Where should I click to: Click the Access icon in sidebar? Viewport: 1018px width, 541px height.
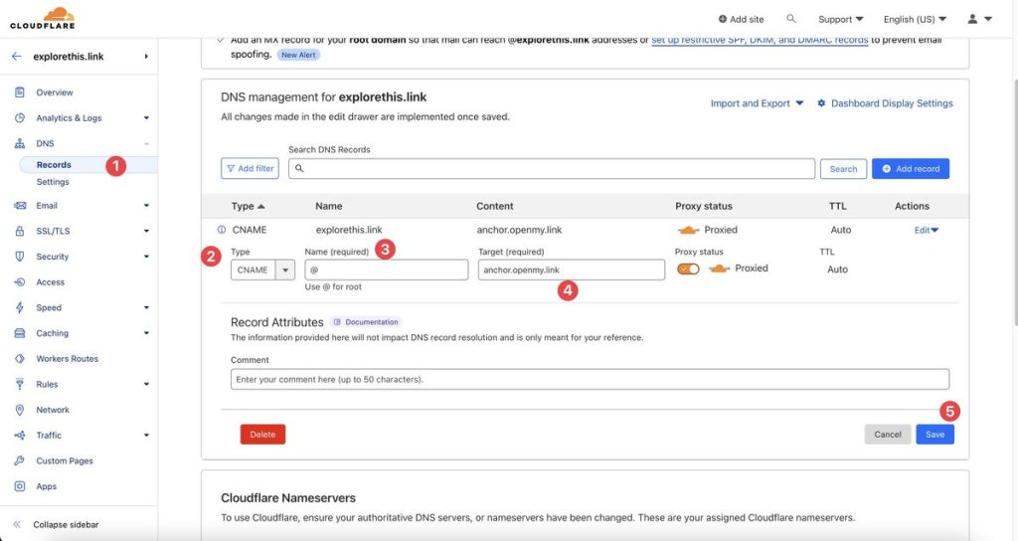click(x=20, y=281)
